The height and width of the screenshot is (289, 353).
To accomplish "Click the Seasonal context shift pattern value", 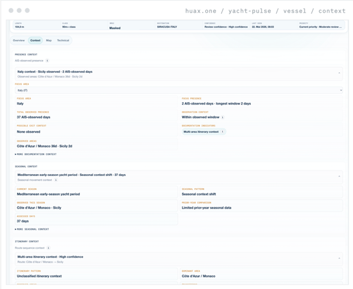I will (x=199, y=194).
